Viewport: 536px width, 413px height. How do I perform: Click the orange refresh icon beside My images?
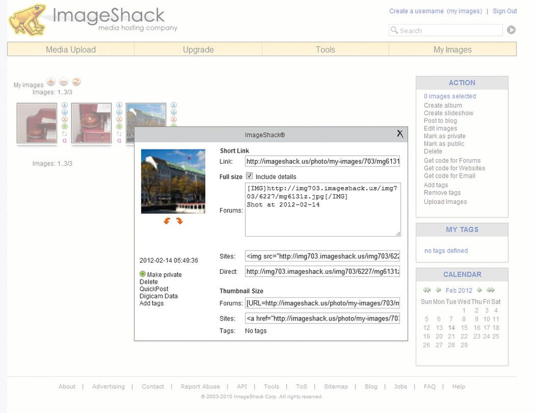tap(76, 82)
